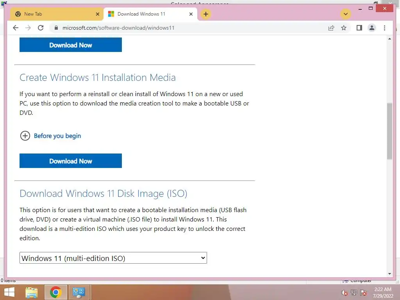Reload the Microsoft download page
The image size is (400, 300).
click(41, 28)
